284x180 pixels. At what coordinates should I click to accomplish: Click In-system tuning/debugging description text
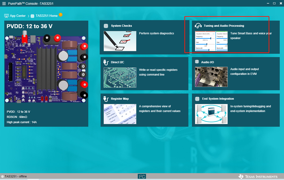pyautogui.click(x=251, y=109)
